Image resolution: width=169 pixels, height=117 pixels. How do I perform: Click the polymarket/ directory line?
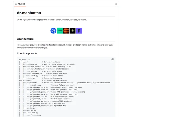coord(65,83)
